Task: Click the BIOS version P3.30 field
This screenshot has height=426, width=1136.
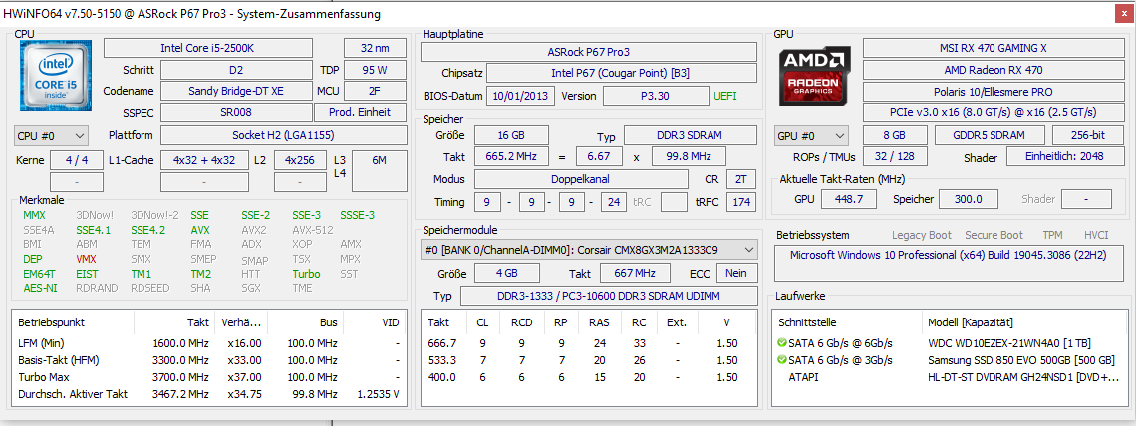Action: tap(656, 96)
